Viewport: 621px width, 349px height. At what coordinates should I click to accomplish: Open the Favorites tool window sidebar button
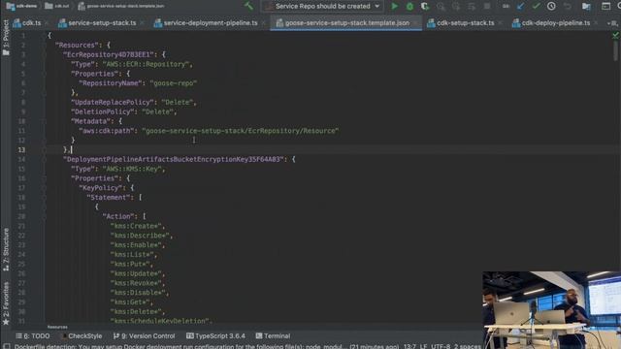coord(6,303)
